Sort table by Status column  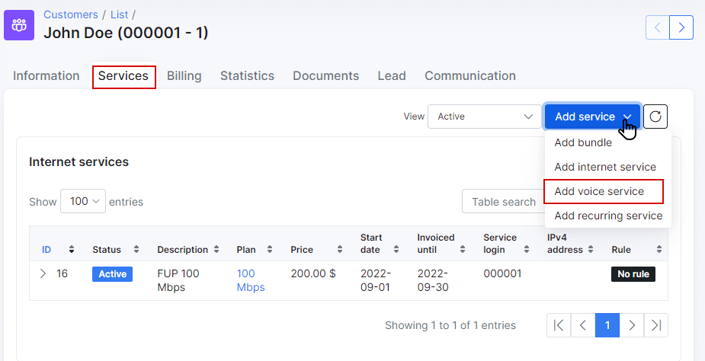point(136,250)
